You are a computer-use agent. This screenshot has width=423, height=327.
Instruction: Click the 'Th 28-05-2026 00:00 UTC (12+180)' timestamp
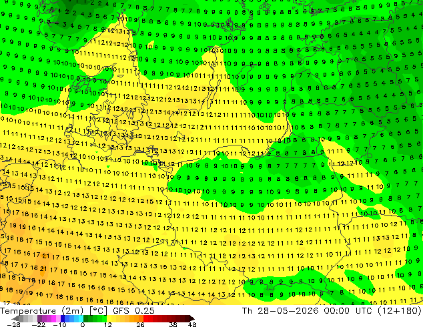pyautogui.click(x=332, y=311)
